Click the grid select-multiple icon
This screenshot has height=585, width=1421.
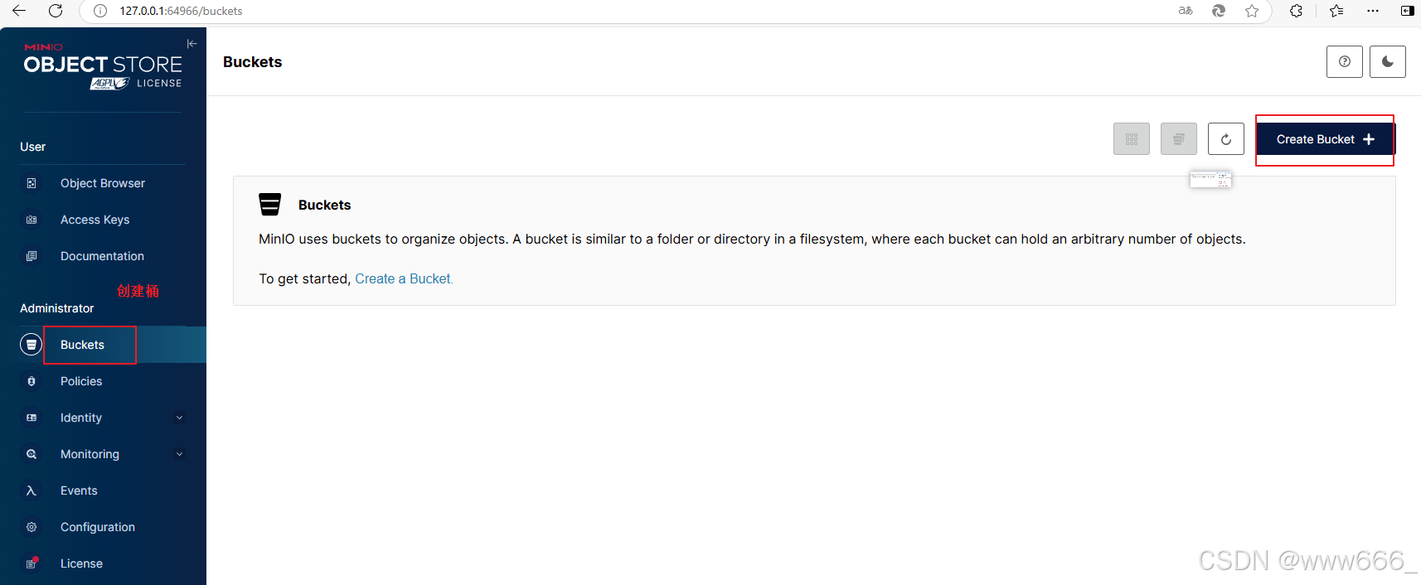[x=1132, y=139]
